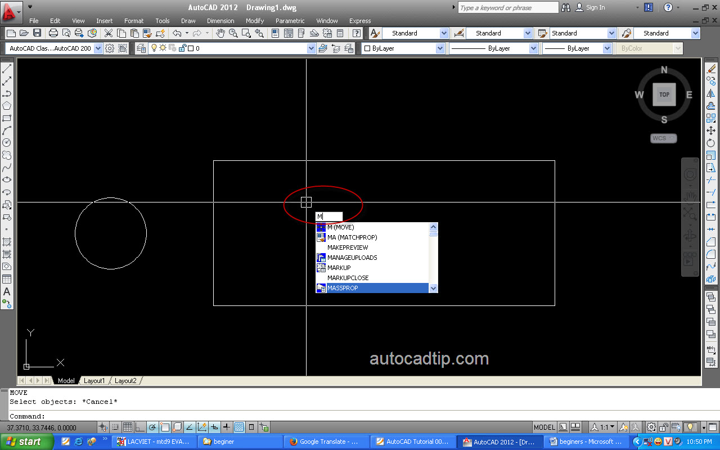Screen dimensions: 720x450
Task: Open Google Translate taskbar item
Action: [326, 442]
